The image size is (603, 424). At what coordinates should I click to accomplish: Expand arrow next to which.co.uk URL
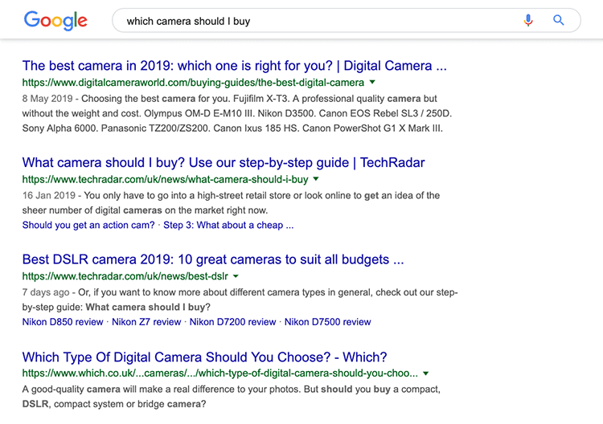(425, 373)
